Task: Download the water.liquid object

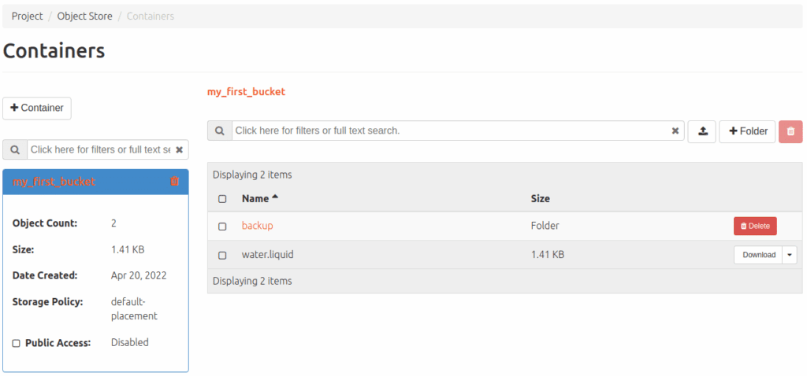Action: point(758,255)
